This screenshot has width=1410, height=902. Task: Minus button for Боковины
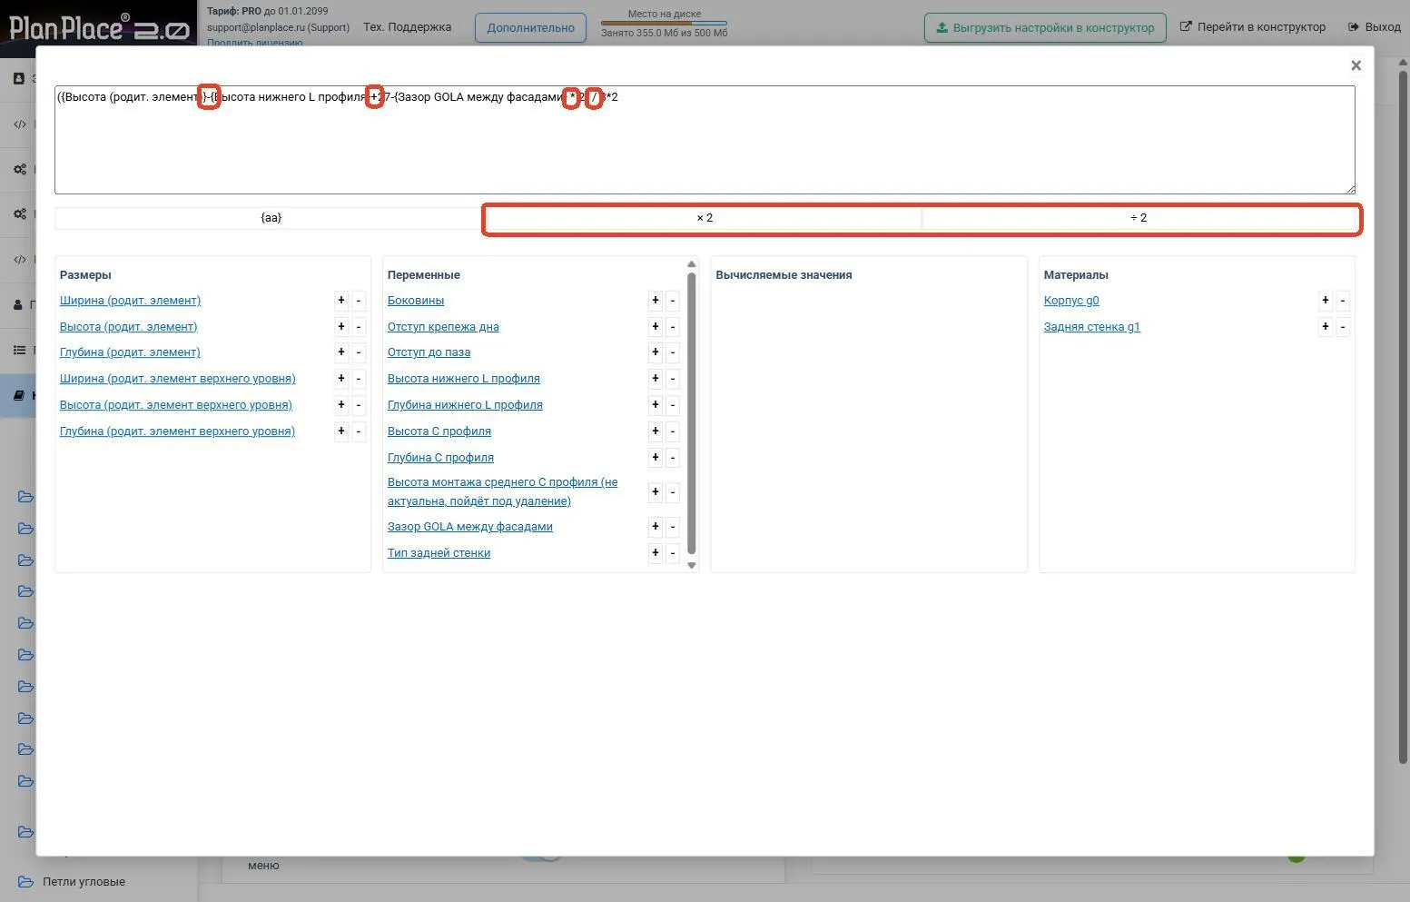[673, 301]
